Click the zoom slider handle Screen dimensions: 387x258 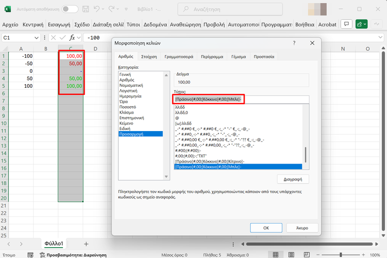coord(341,254)
